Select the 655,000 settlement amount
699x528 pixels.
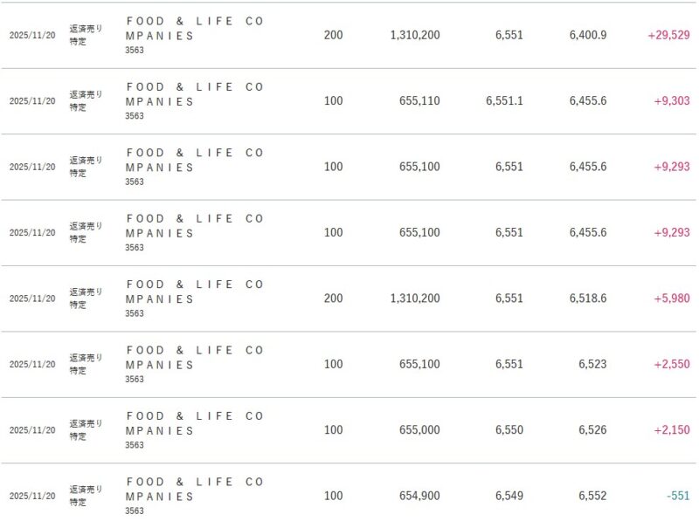tap(417, 430)
